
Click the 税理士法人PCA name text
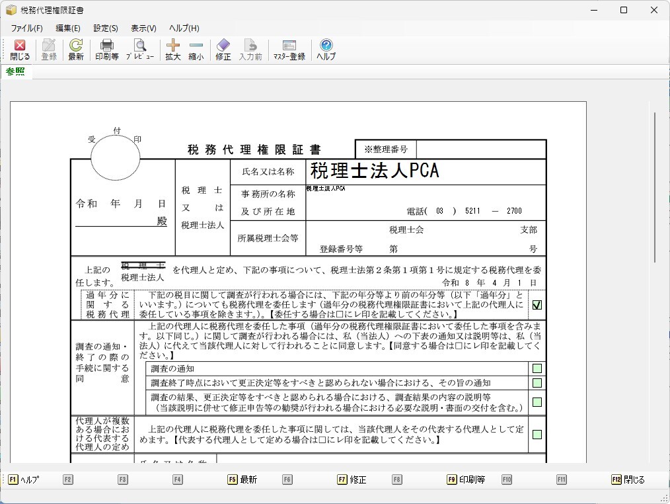pyautogui.click(x=374, y=171)
